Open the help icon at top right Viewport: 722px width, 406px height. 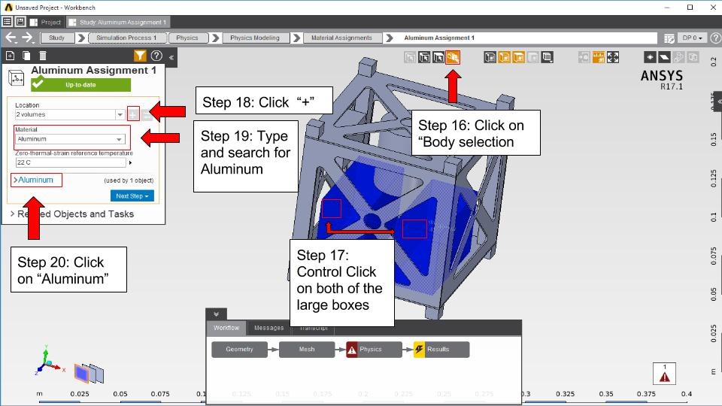(x=715, y=38)
